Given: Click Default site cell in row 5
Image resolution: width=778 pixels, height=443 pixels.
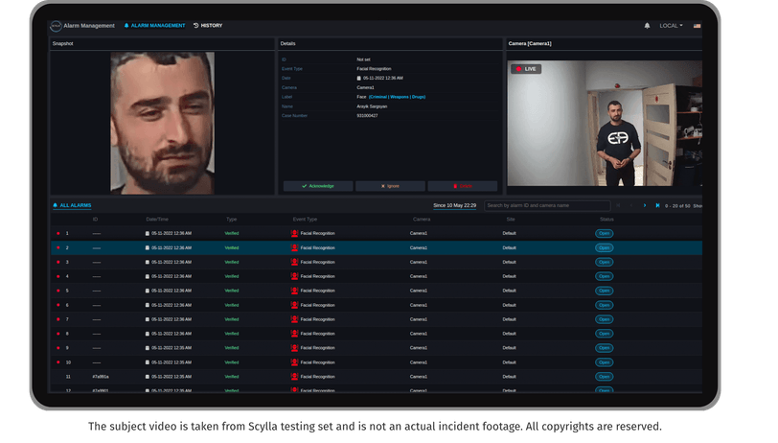Looking at the screenshot, I should (509, 291).
